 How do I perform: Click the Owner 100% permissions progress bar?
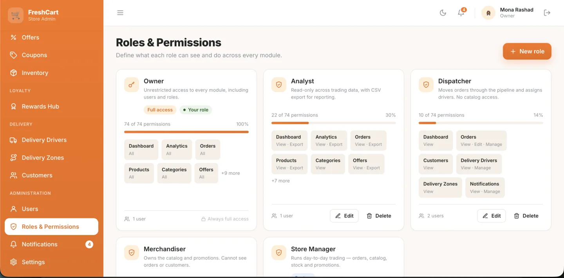[x=186, y=132]
